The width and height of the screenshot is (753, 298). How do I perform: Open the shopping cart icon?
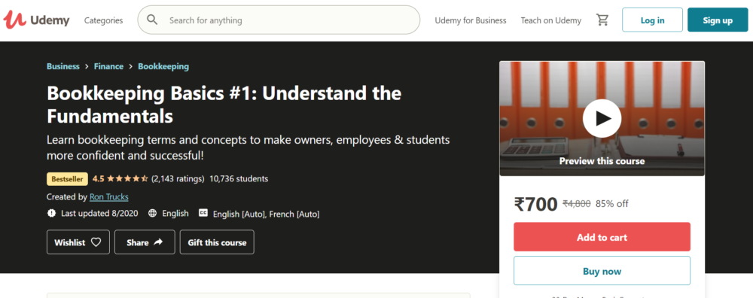point(602,20)
